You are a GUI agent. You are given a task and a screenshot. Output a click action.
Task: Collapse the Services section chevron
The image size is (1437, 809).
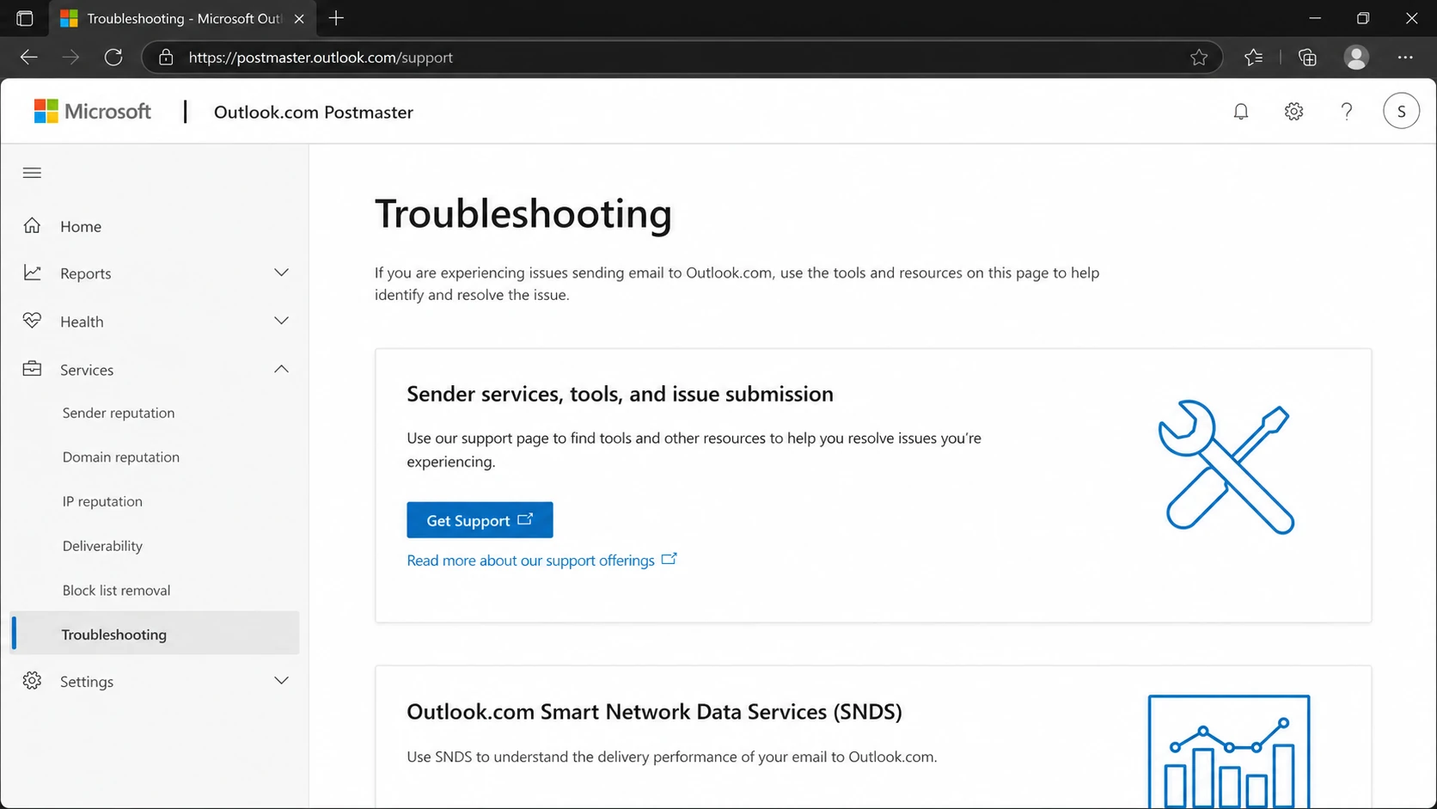(x=281, y=369)
